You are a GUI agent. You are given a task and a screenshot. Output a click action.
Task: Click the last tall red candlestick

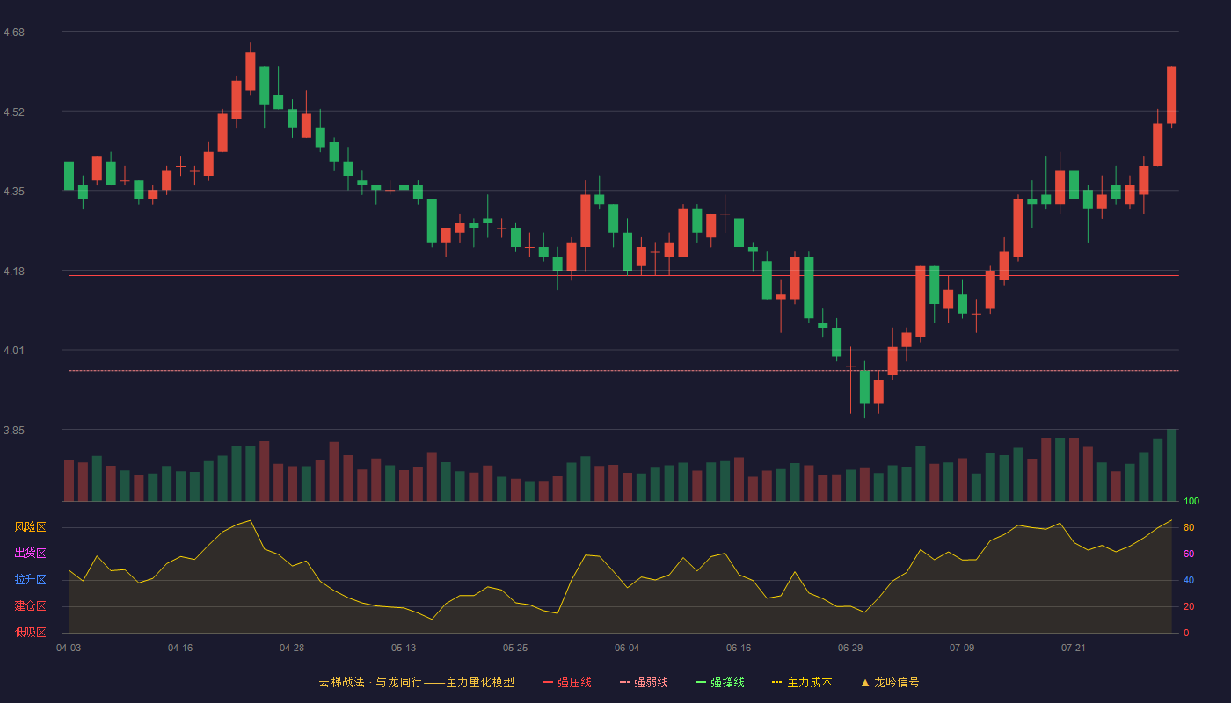click(x=1171, y=95)
